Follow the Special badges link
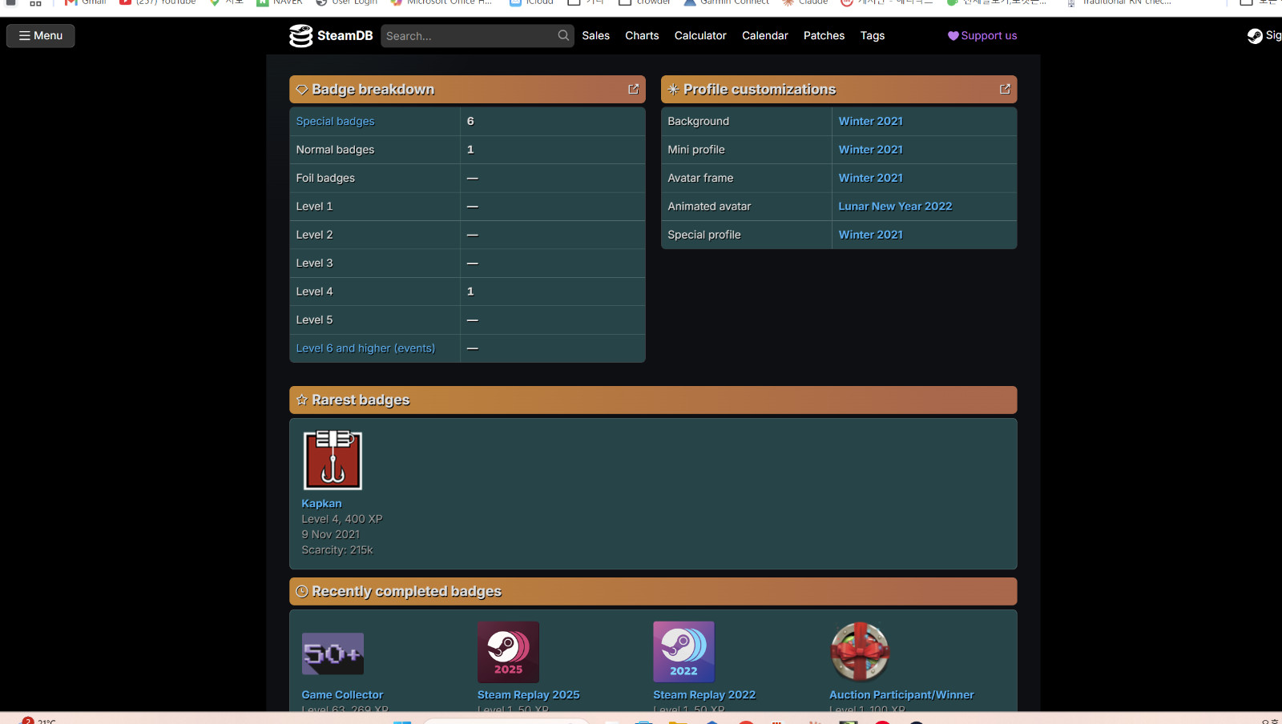 coord(335,121)
